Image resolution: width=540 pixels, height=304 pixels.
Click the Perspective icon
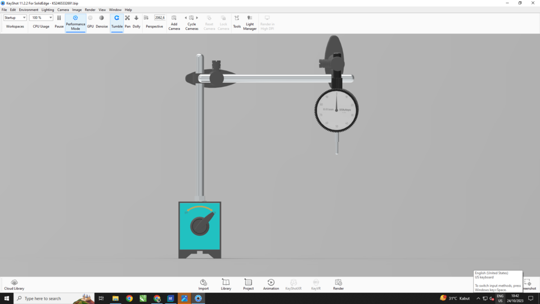[x=146, y=17]
